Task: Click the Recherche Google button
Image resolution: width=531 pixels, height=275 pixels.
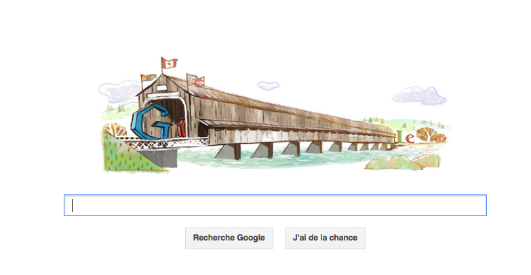Action: click(229, 238)
